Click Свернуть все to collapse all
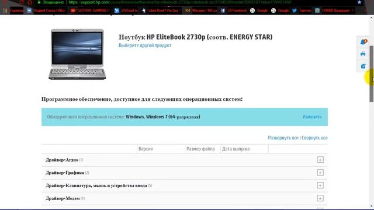Screen dimensions: 374x210 pyautogui.click(x=314, y=138)
